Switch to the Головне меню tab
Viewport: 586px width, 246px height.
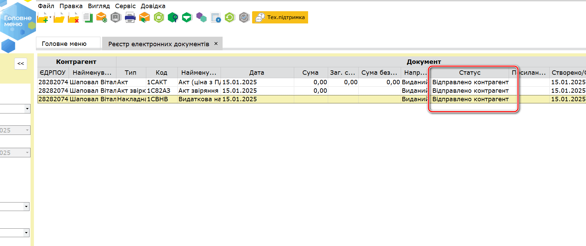click(x=64, y=44)
